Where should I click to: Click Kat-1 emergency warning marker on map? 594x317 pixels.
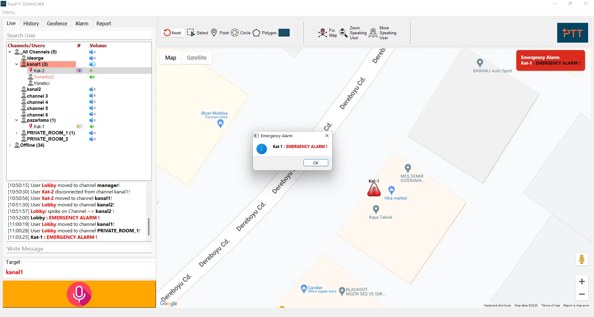click(x=374, y=190)
